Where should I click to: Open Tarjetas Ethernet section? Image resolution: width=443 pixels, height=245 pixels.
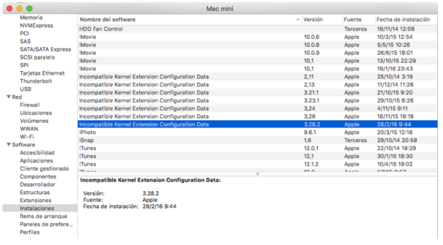[42, 73]
